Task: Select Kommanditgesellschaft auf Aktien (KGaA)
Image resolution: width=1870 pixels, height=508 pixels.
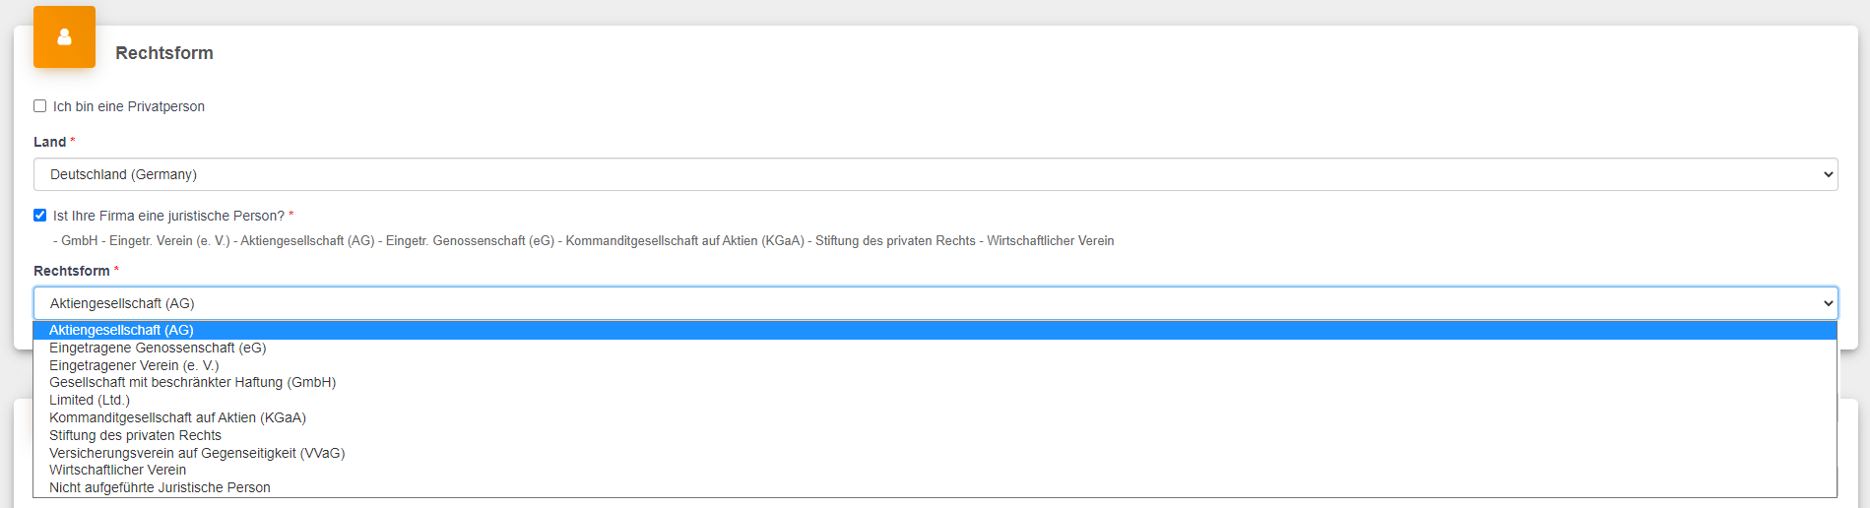Action: [935, 417]
